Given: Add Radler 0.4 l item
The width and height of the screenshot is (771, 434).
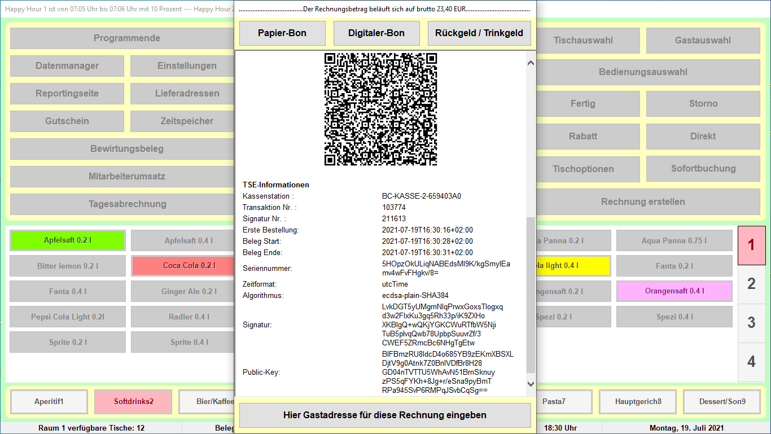Looking at the screenshot, I should [182, 317].
